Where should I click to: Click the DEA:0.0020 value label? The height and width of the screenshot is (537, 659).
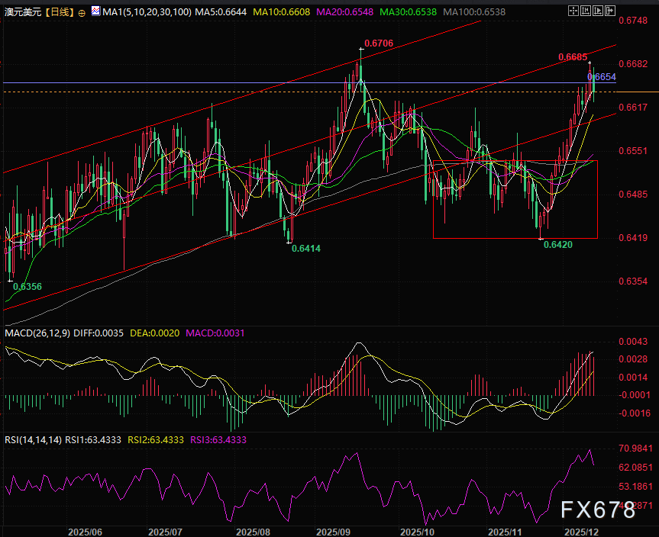coord(157,334)
